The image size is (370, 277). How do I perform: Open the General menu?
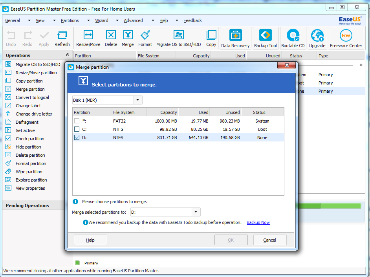point(13,20)
